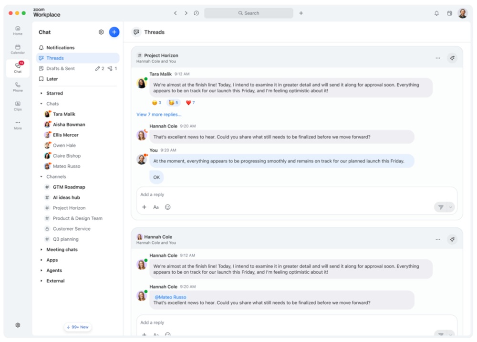Jump to 99+ New messages
The width and height of the screenshot is (477, 342).
pyautogui.click(x=78, y=327)
